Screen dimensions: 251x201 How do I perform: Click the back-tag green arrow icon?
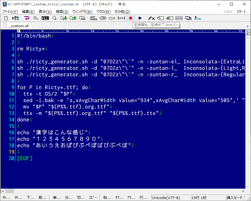pyautogui.click(x=170, y=18)
